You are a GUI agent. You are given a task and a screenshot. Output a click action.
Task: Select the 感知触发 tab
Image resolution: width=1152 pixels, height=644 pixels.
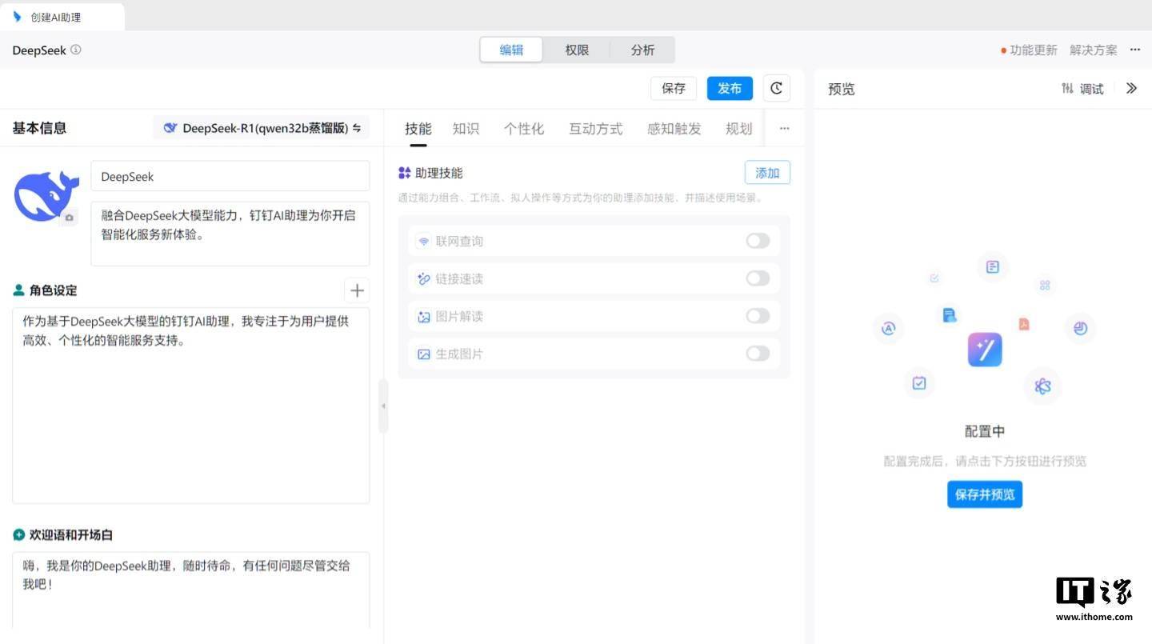click(x=674, y=129)
